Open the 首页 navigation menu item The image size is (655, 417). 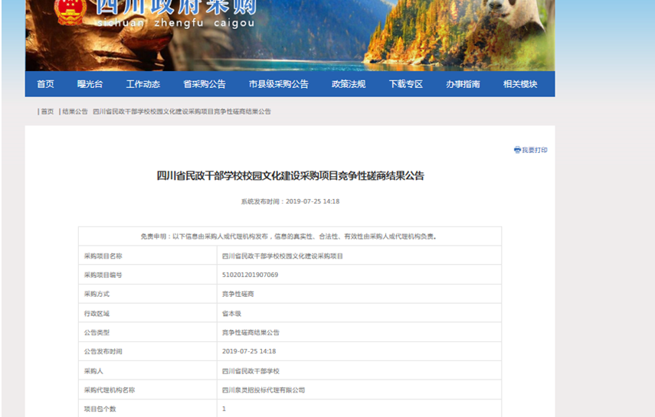point(46,84)
